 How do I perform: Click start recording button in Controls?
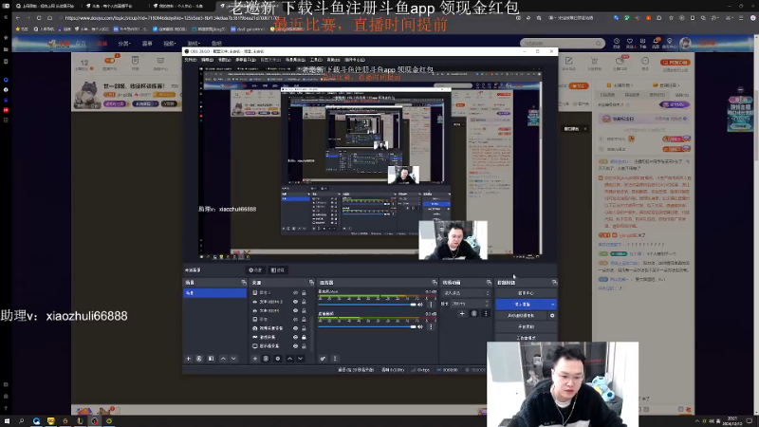pyautogui.click(x=526, y=326)
